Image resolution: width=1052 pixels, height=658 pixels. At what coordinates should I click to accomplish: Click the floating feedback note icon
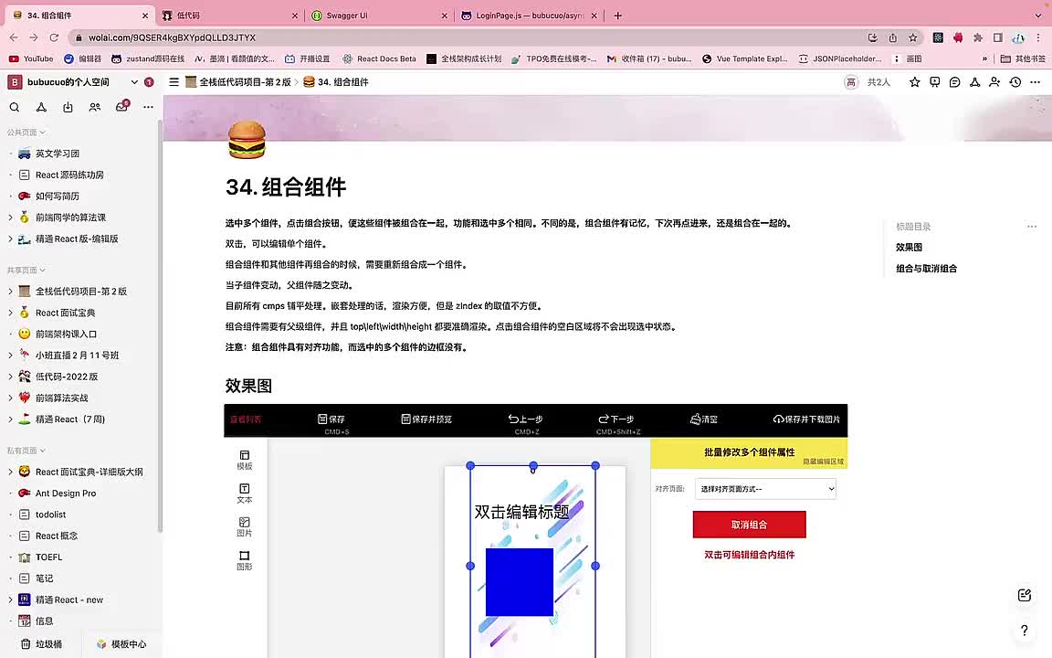click(1024, 595)
